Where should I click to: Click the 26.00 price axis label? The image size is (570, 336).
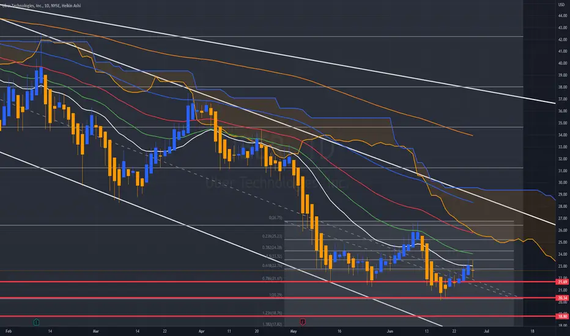pos(563,230)
